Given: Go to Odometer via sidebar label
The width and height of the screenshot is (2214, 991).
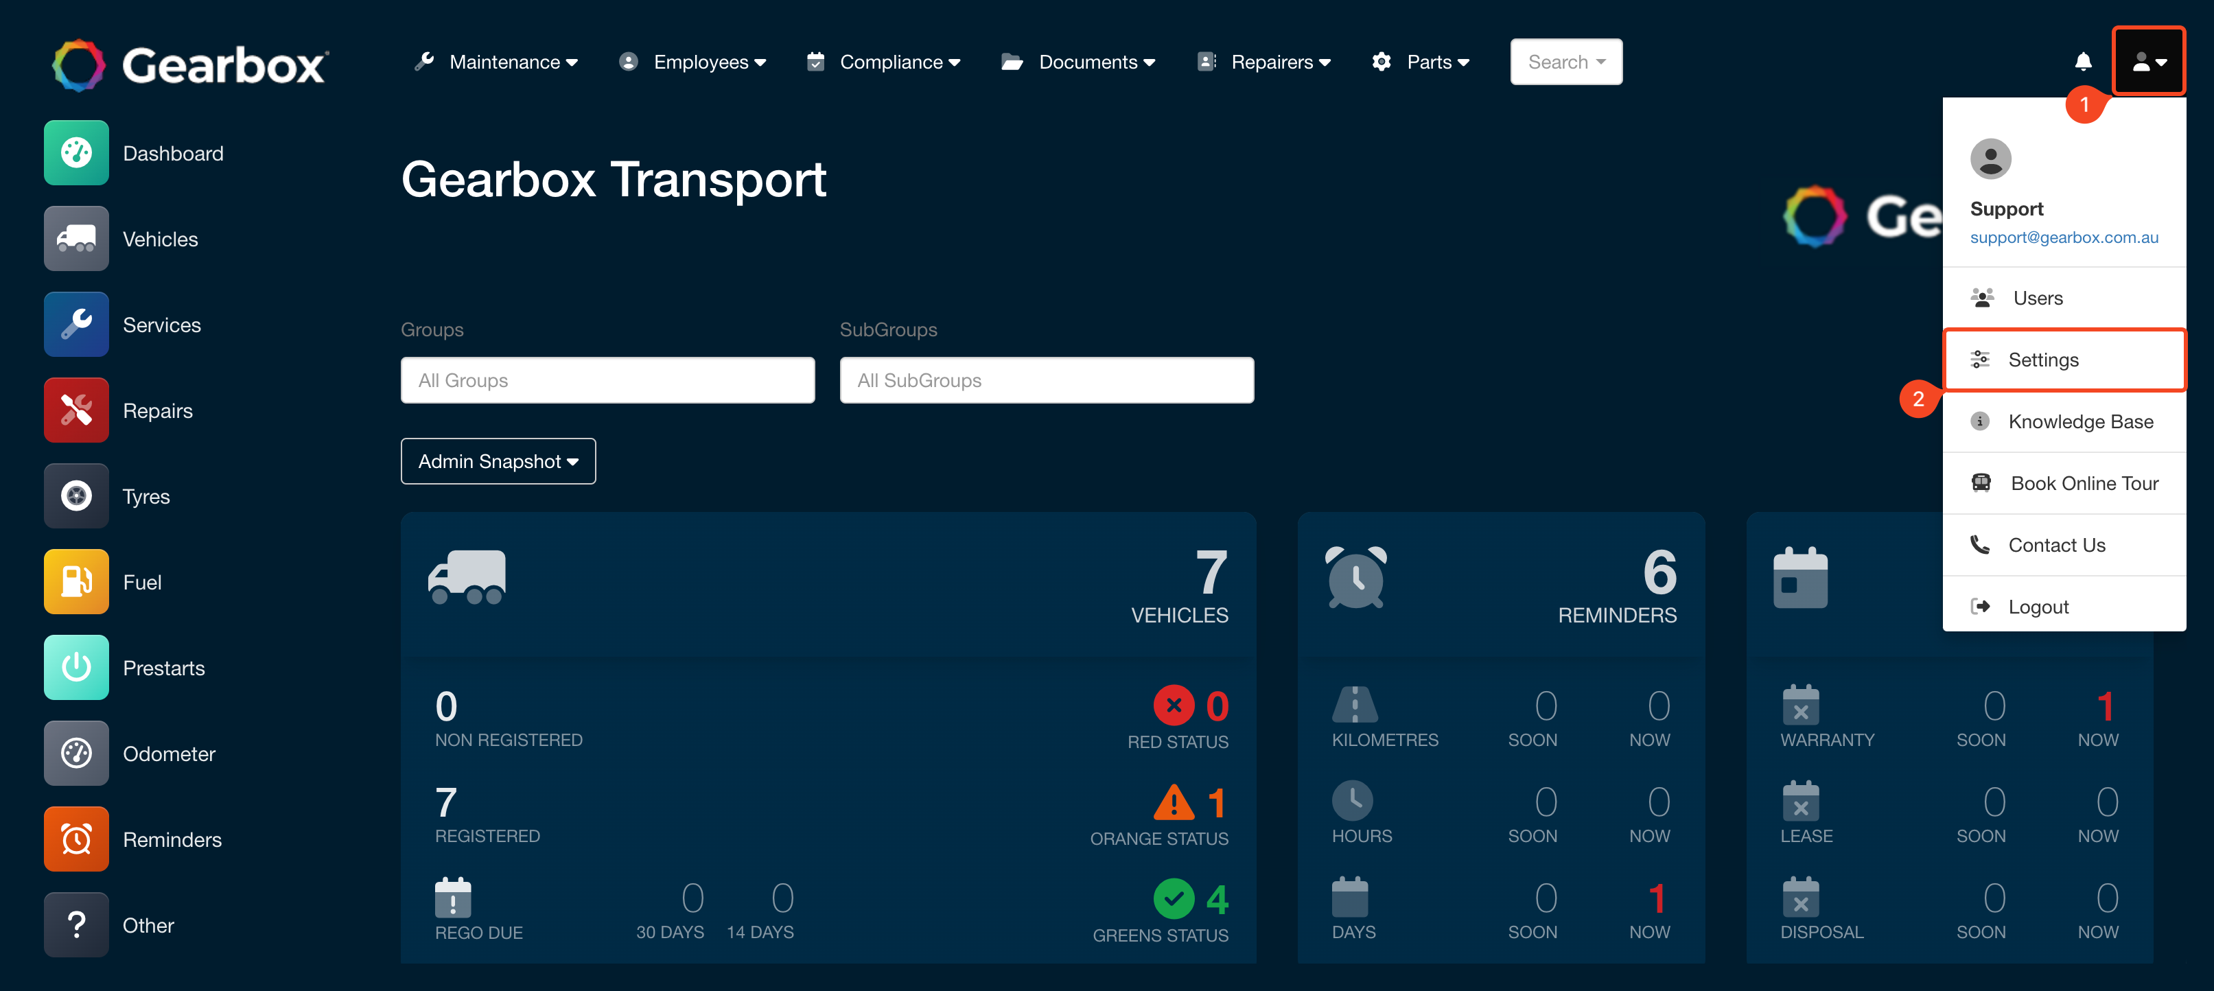Looking at the screenshot, I should click(x=168, y=754).
